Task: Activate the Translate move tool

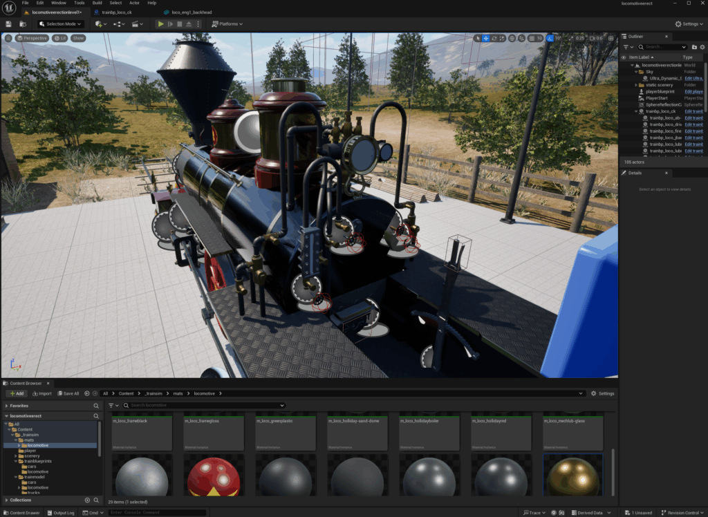Action: (486, 39)
